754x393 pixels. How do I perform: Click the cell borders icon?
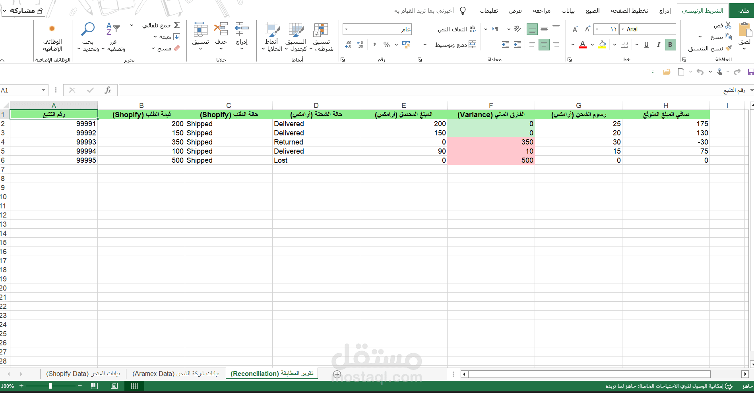click(624, 44)
